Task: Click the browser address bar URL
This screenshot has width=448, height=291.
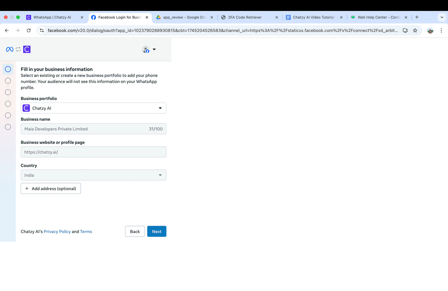Action: click(x=223, y=30)
